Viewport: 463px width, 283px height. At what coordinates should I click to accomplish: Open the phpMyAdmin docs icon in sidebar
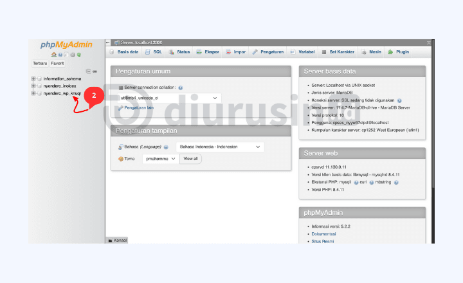coord(66,55)
